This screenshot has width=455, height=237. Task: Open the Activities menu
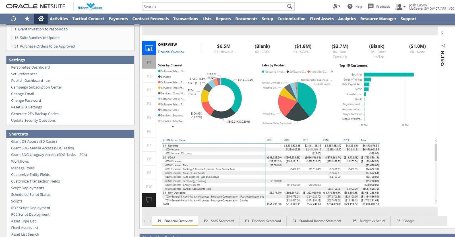coord(59,19)
